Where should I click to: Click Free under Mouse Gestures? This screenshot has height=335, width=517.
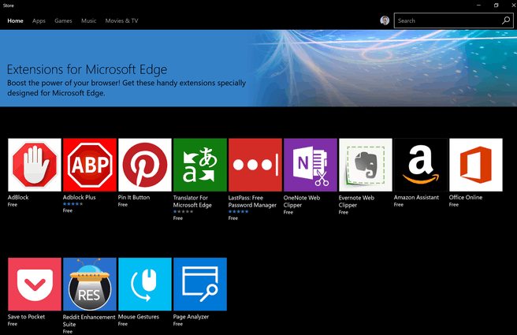point(123,324)
